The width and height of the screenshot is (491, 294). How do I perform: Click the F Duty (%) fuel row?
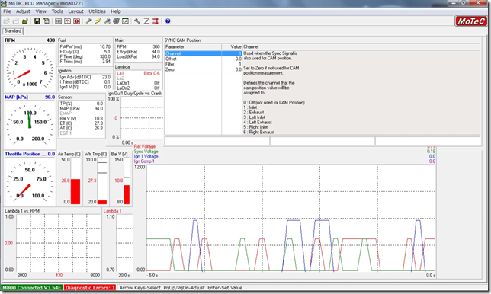(85, 52)
